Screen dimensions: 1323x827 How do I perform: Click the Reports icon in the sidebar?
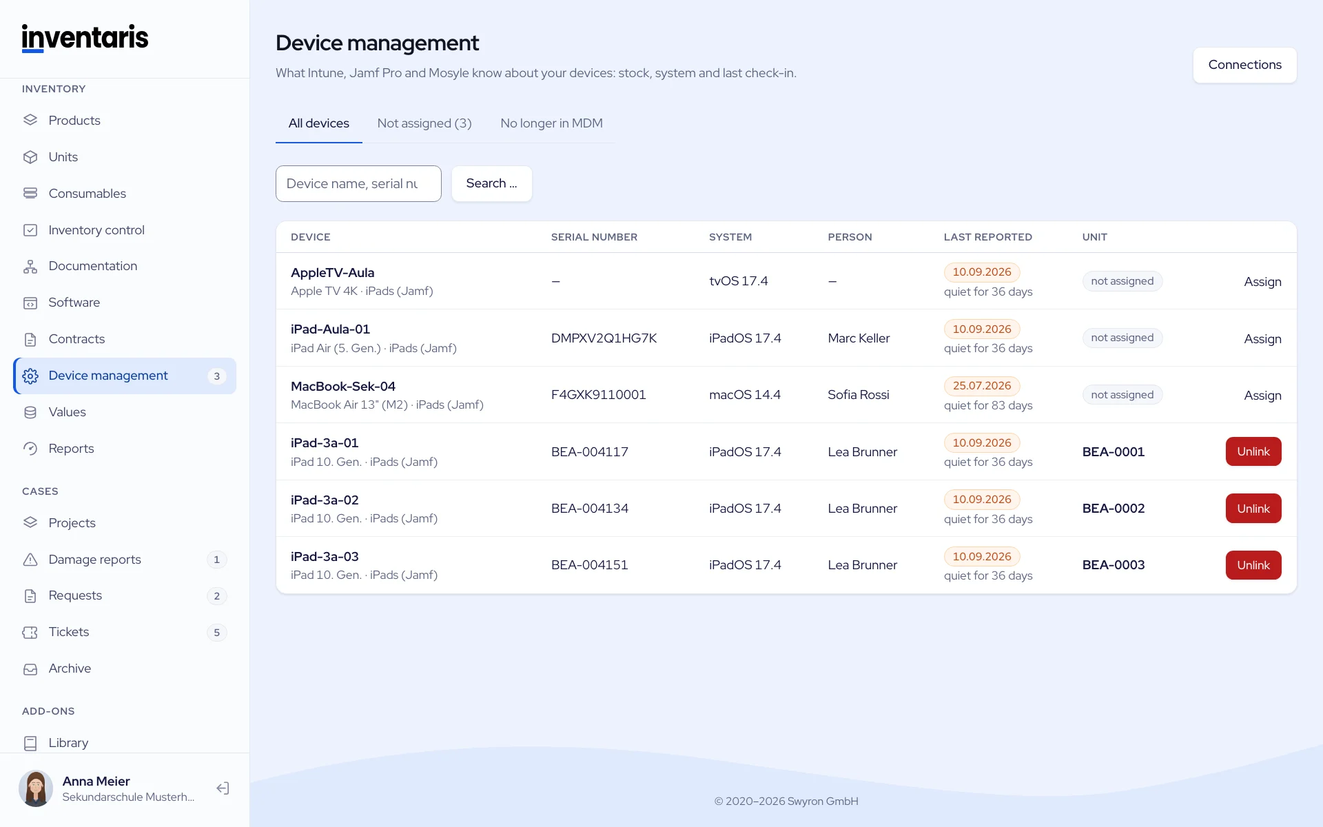click(30, 449)
